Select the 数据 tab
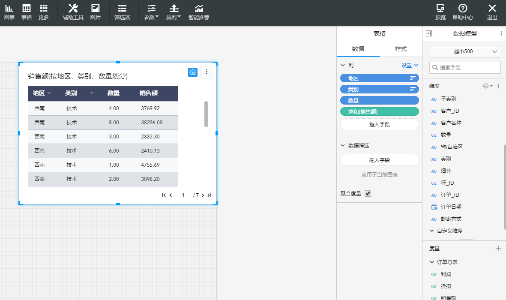This screenshot has width=506, height=300. tap(358, 49)
